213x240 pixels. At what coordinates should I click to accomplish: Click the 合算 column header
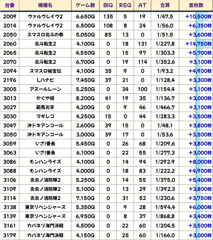click(x=165, y=5)
